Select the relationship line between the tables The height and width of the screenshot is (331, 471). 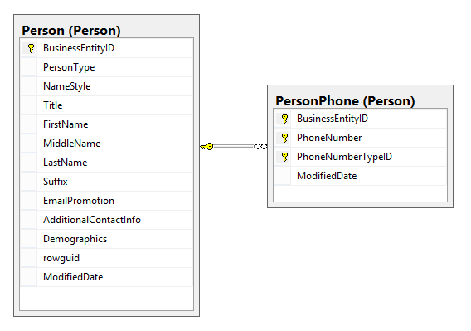point(233,146)
